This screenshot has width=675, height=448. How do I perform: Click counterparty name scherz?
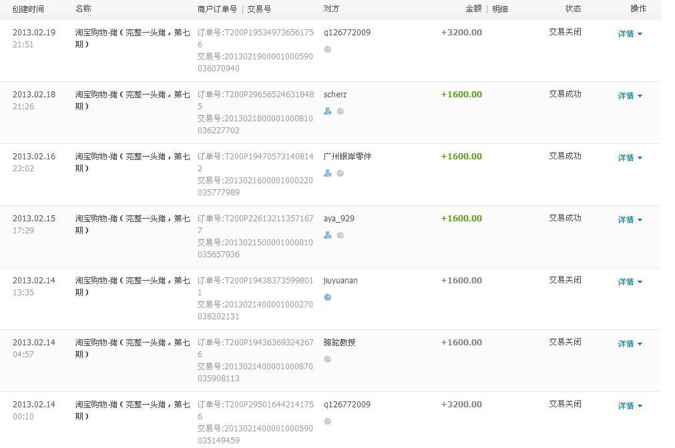pos(335,95)
